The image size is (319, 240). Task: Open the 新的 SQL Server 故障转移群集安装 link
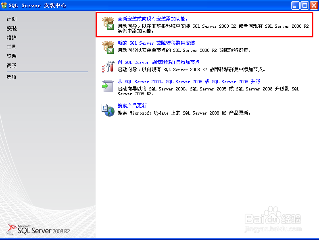(156, 43)
